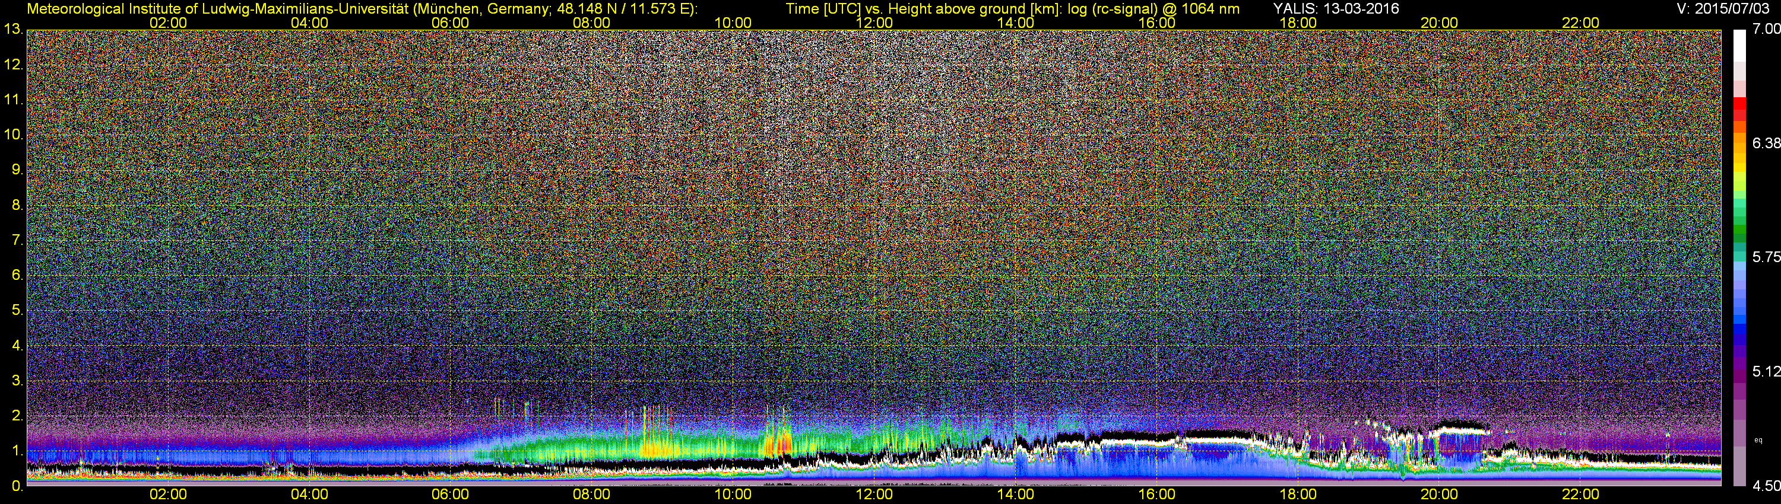Click the top axis 02:00 time label
Screen dimensions: 1781x504
tap(168, 22)
